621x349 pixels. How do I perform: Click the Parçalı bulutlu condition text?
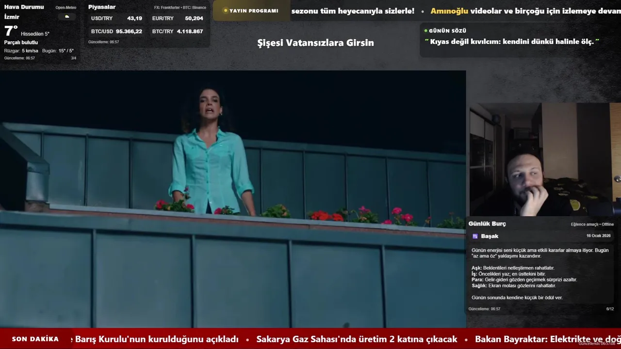coord(21,43)
